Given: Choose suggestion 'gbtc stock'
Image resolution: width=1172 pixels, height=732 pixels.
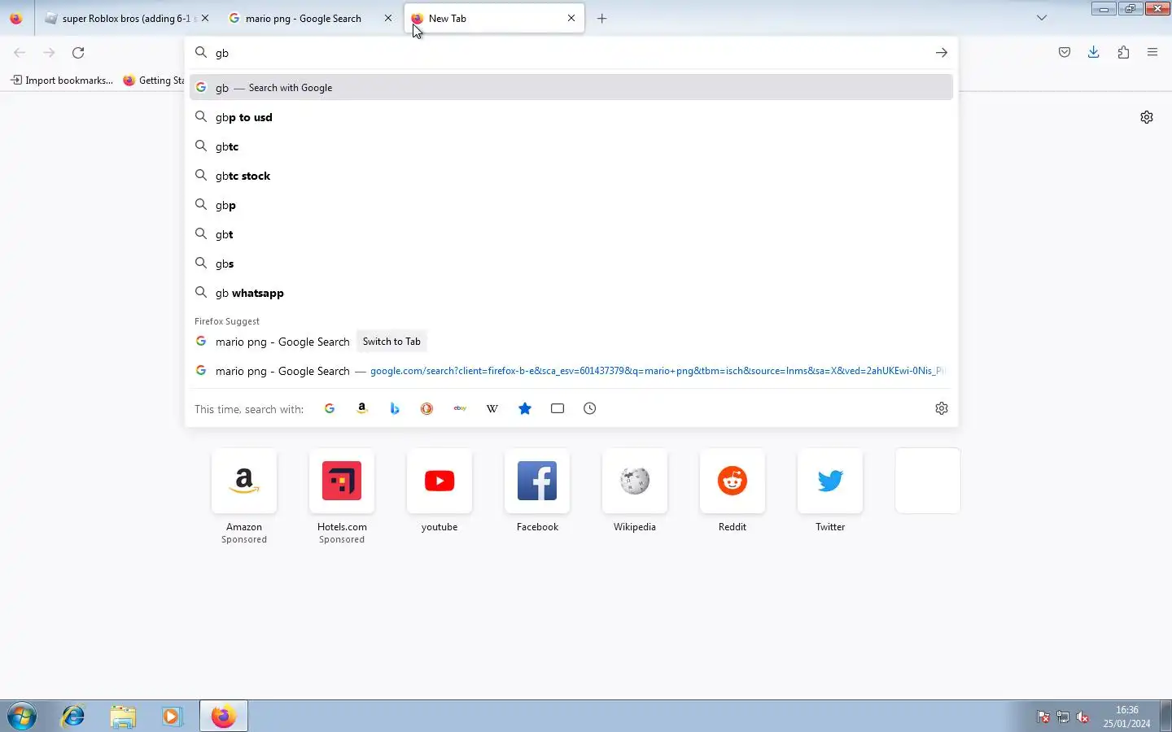Looking at the screenshot, I should coord(571,176).
